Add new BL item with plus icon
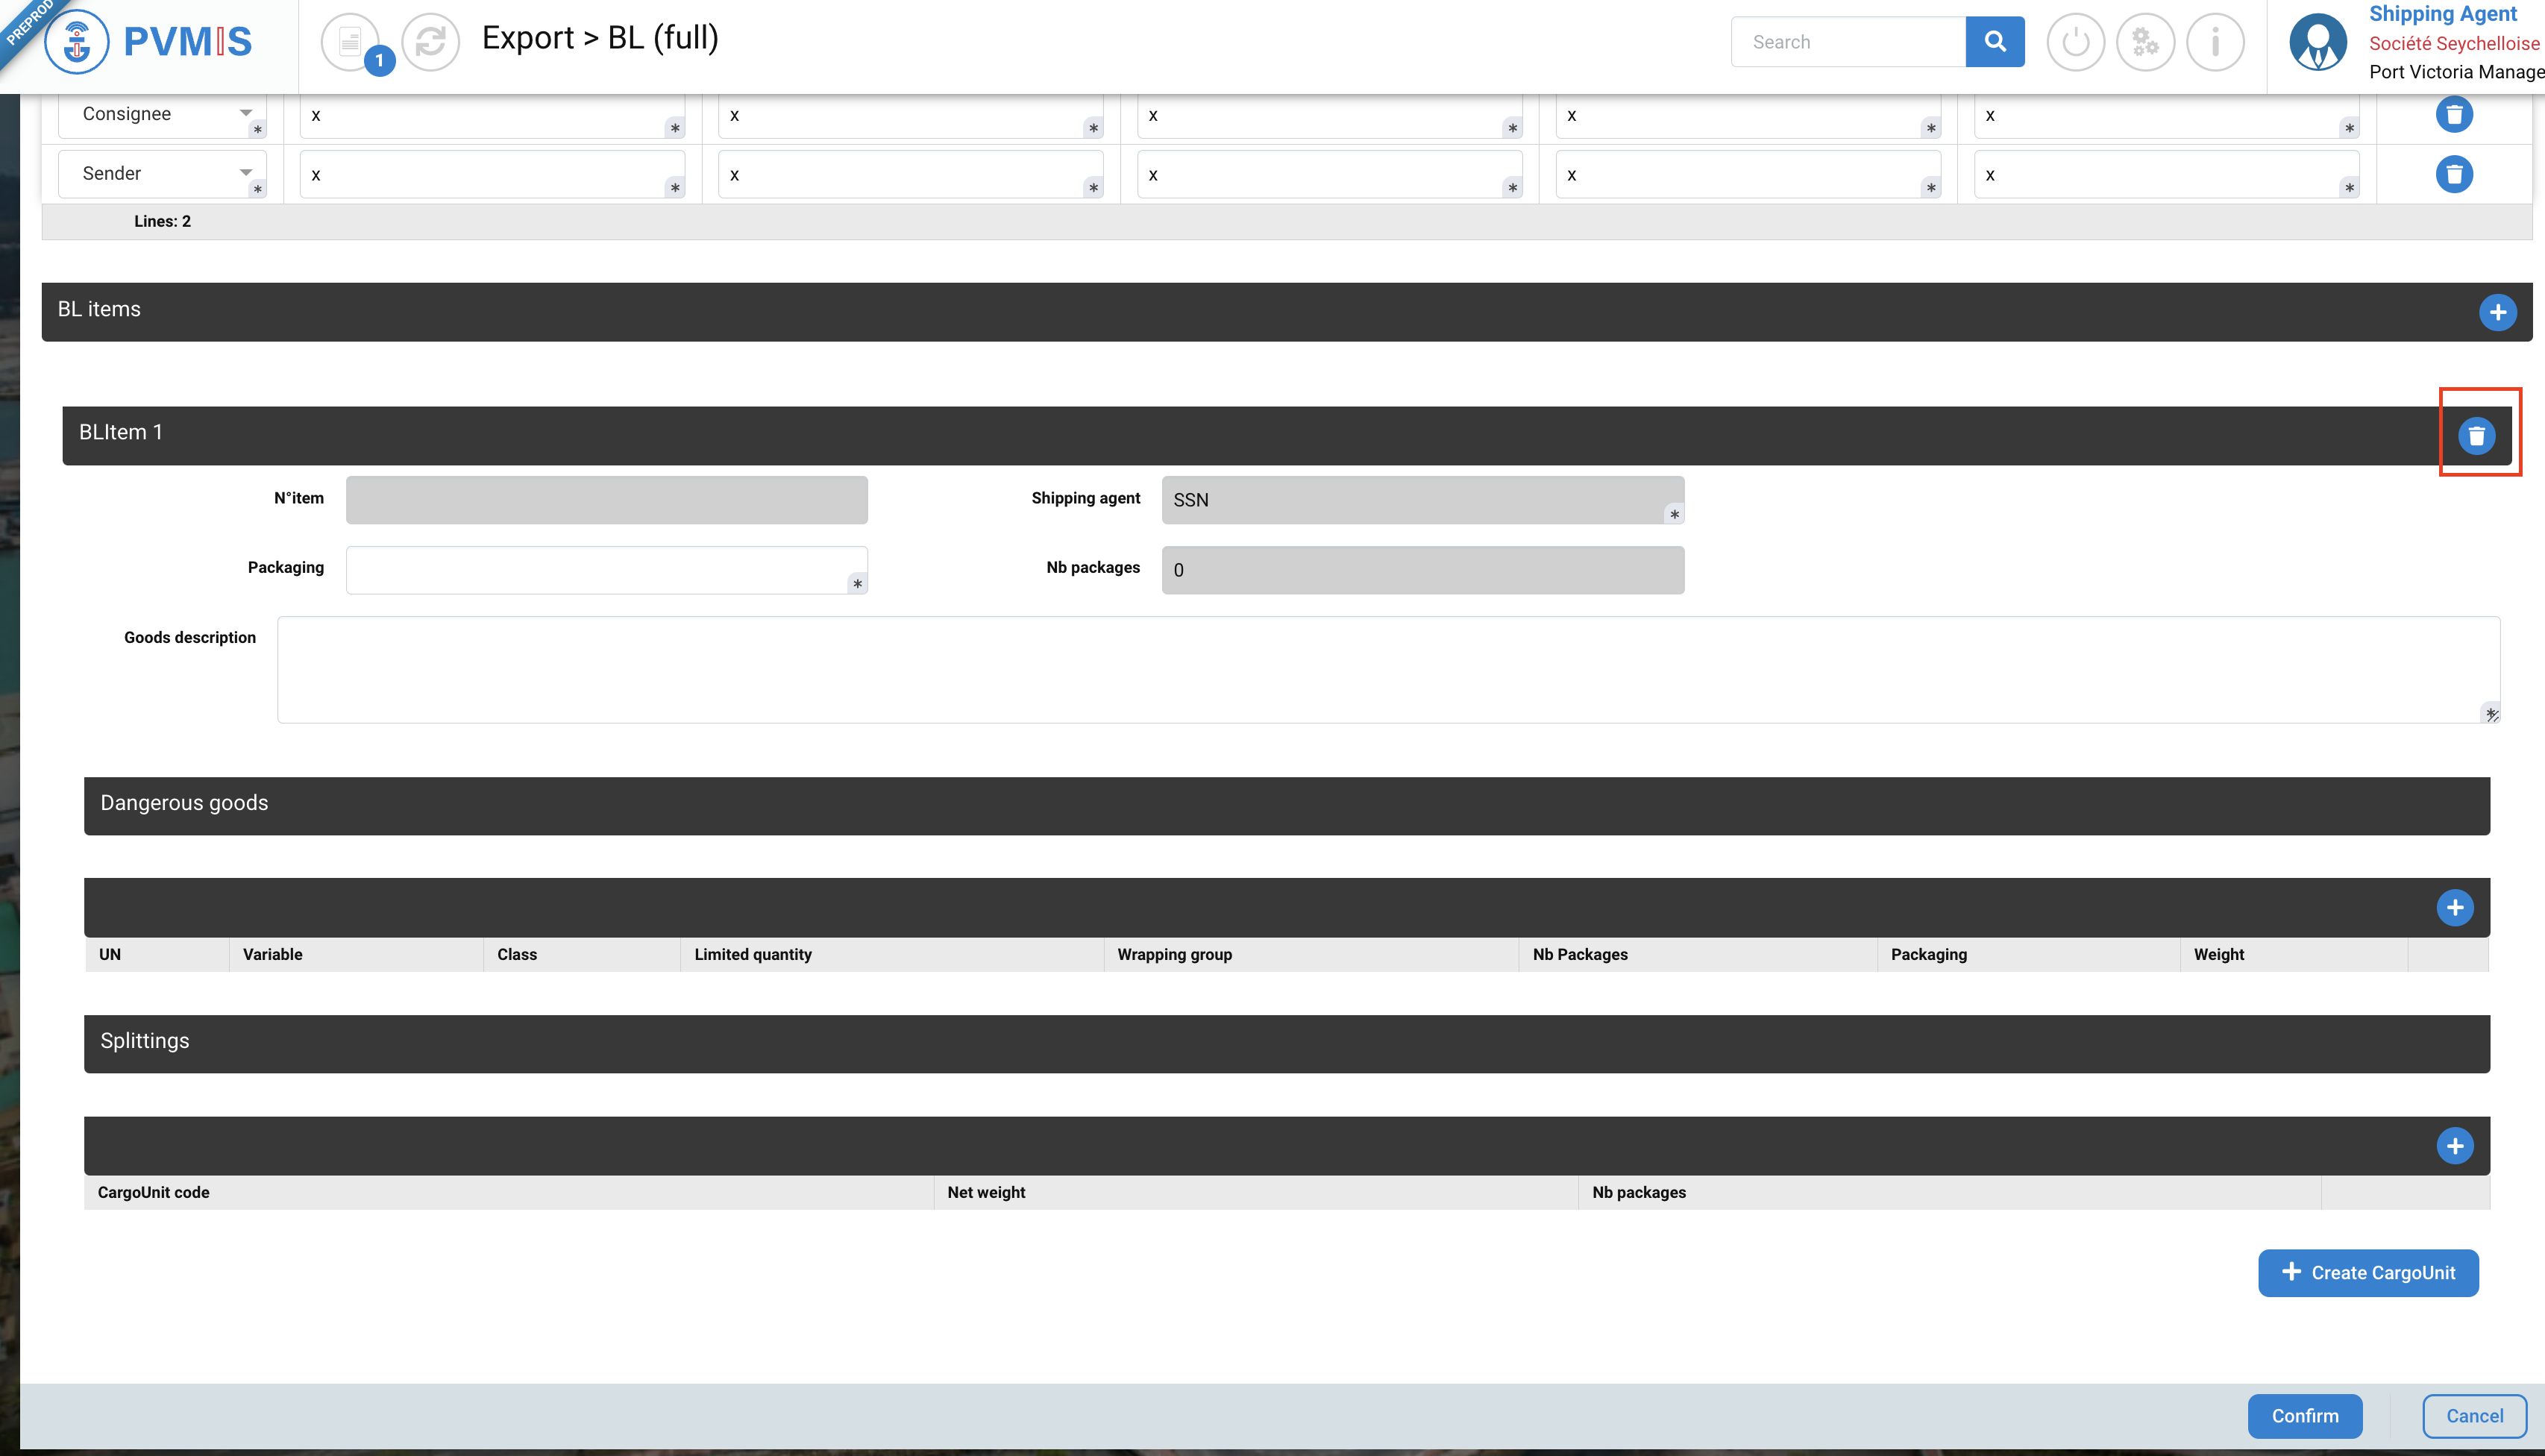The image size is (2545, 1456). pyautogui.click(x=2497, y=312)
